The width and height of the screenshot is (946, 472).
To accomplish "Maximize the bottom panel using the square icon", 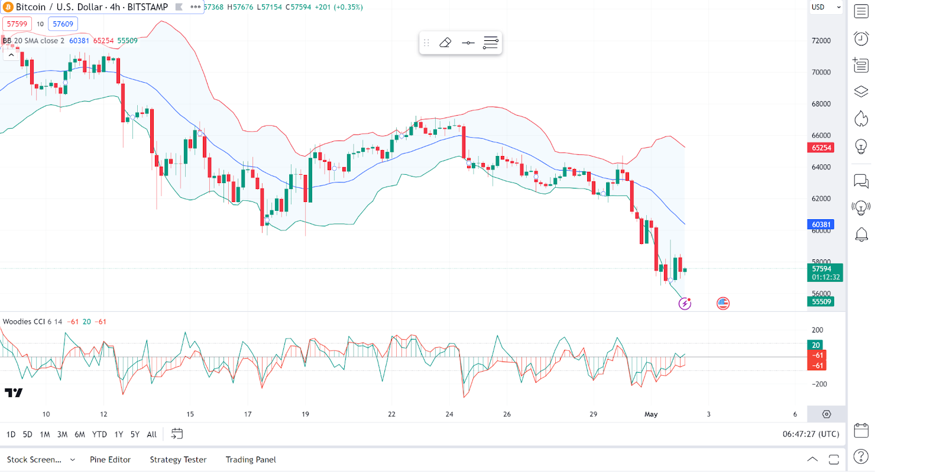I will [x=834, y=460].
